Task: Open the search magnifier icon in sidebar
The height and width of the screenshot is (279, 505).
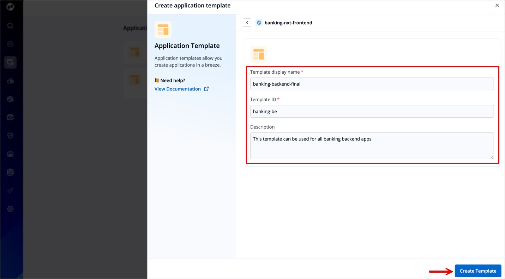Action: 10,26
